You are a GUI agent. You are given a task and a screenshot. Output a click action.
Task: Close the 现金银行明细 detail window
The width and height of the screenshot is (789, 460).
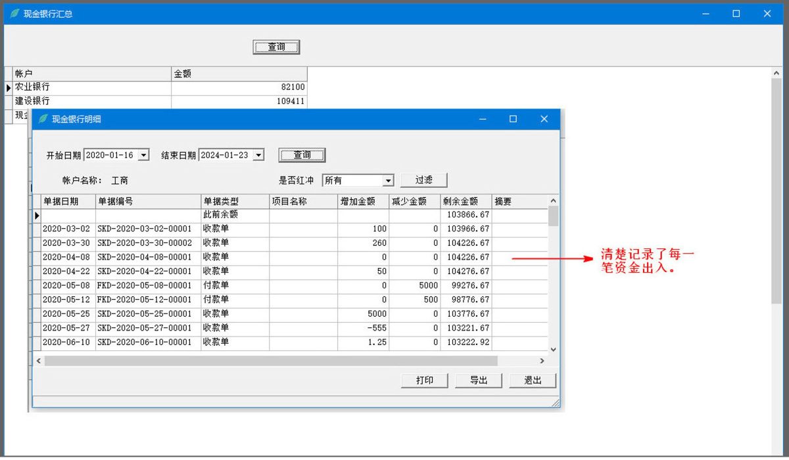point(544,119)
